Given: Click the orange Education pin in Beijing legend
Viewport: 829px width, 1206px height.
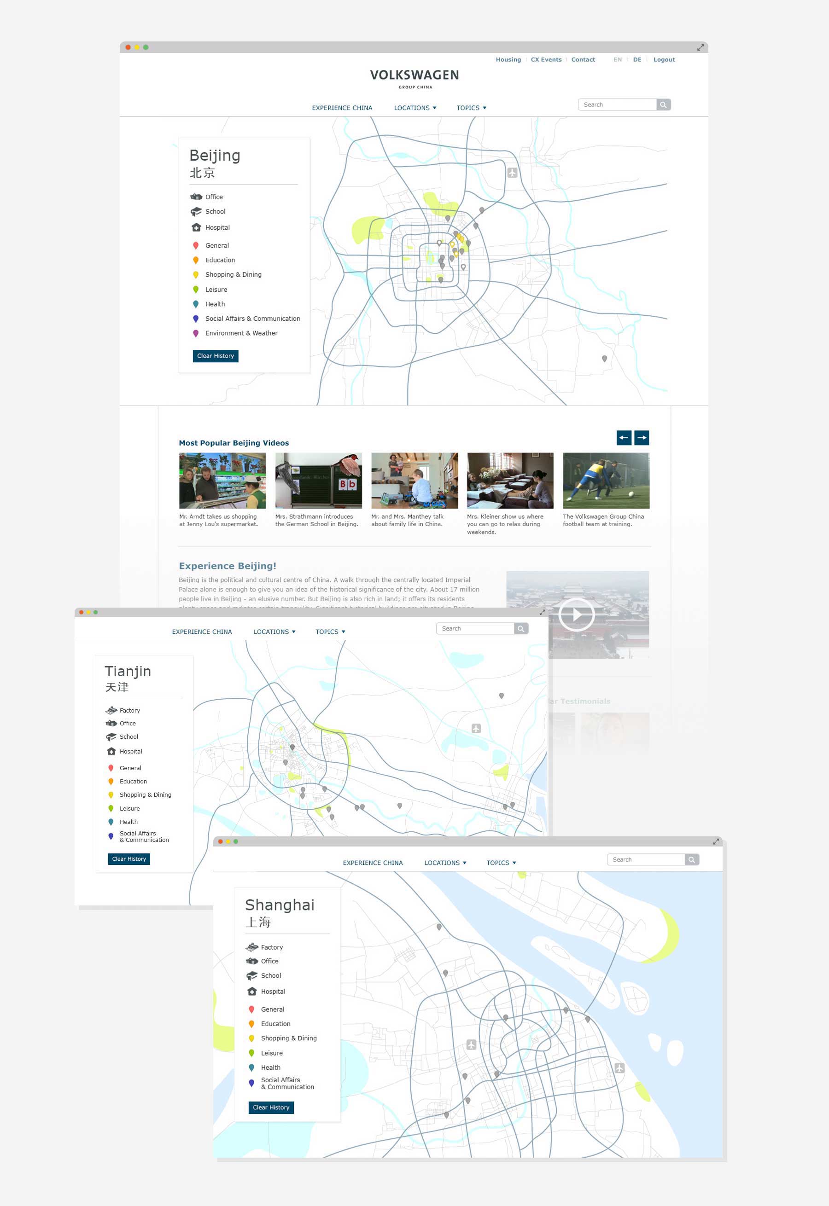Looking at the screenshot, I should (x=196, y=260).
